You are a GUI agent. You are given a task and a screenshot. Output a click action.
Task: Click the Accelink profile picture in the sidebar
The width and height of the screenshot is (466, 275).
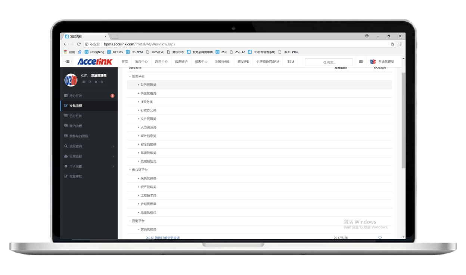[71, 80]
